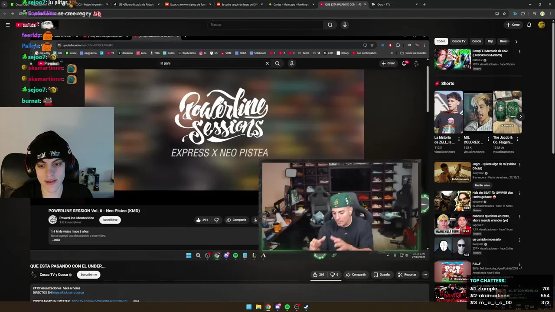Open options for Hab ein BEAT video
Screen dimensions: 555x312
(x=519, y=193)
